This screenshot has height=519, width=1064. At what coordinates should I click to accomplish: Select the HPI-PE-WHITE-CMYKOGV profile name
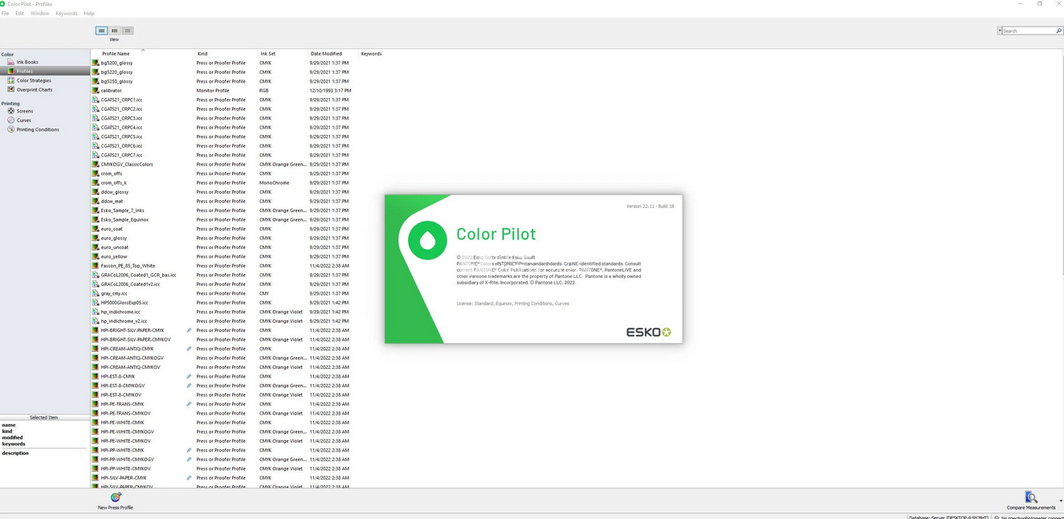(x=128, y=432)
